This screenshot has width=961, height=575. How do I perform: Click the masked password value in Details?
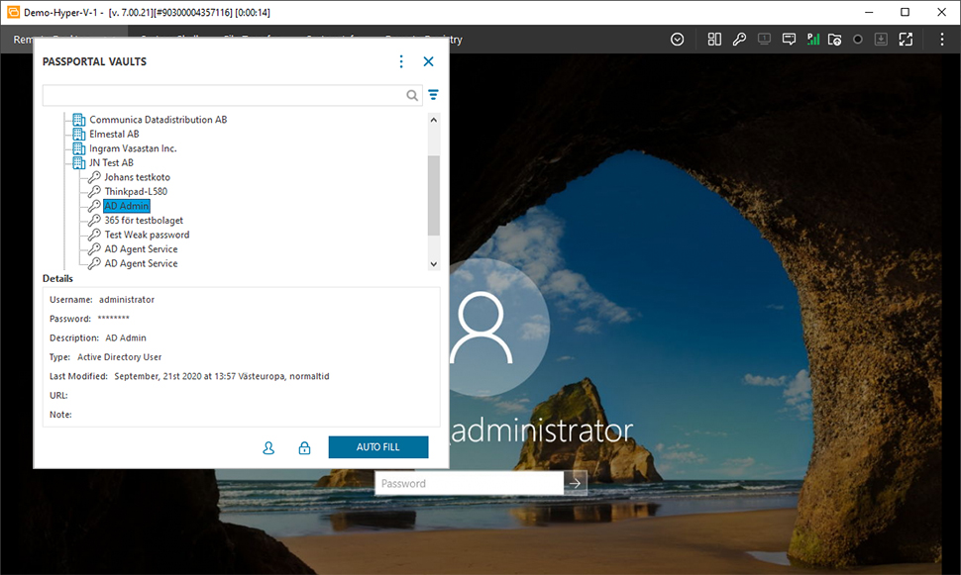pyautogui.click(x=113, y=319)
